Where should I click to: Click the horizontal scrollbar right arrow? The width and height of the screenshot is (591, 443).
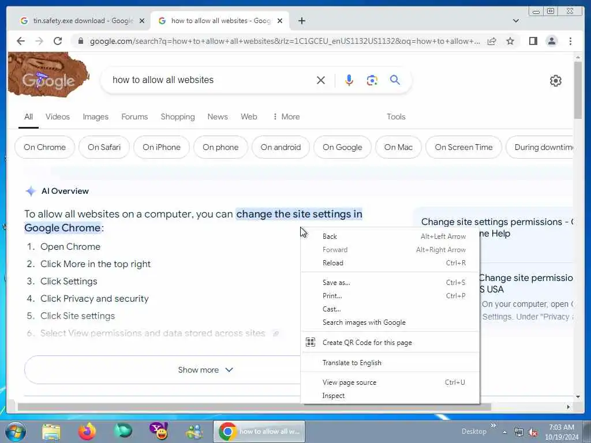pyautogui.click(x=568, y=407)
